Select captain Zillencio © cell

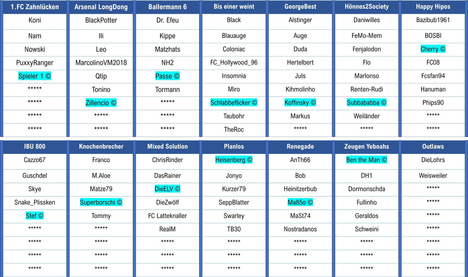101,103
